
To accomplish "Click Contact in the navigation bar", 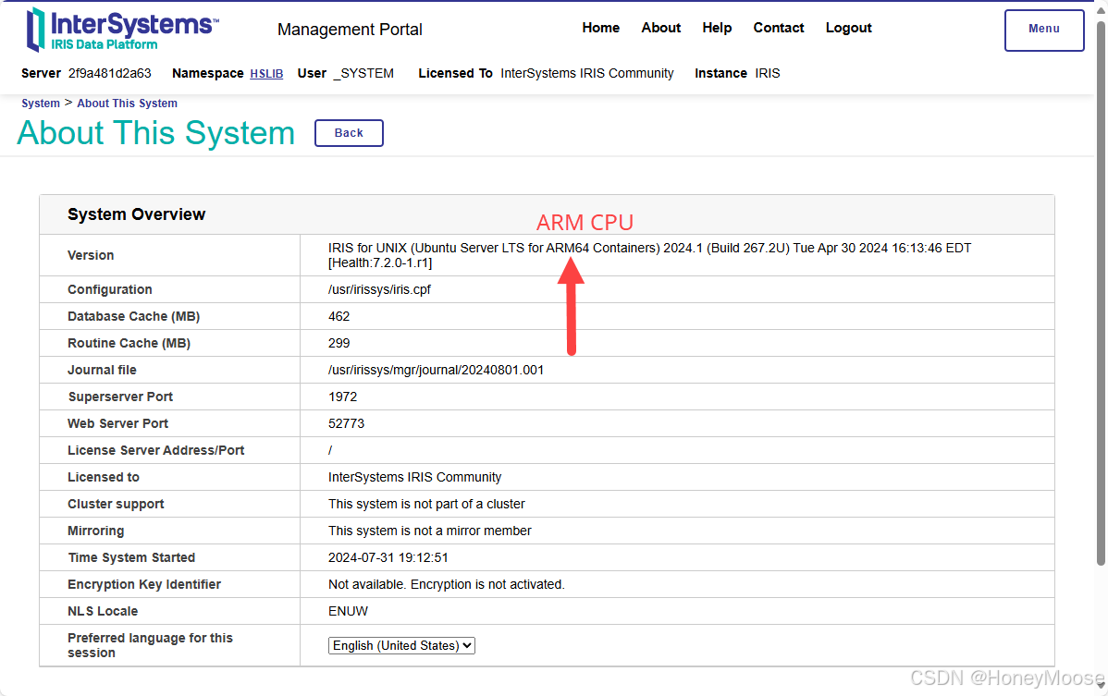I will (x=778, y=28).
